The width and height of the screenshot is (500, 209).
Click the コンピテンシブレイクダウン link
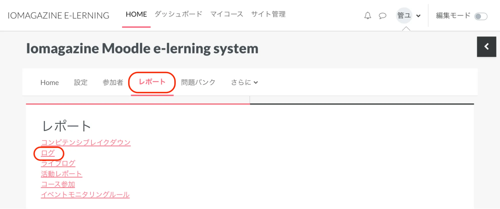86,142
